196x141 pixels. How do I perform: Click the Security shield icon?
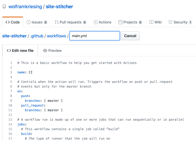tap(170, 22)
